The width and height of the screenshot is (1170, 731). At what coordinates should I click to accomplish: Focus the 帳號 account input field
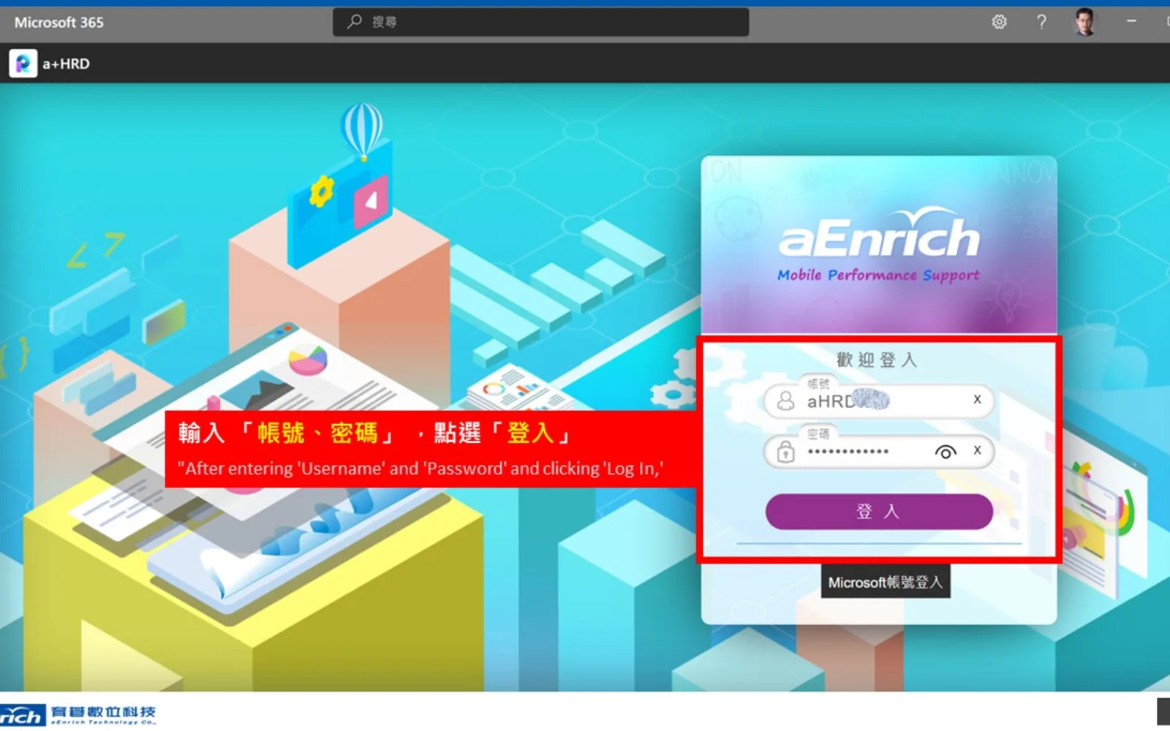(879, 401)
